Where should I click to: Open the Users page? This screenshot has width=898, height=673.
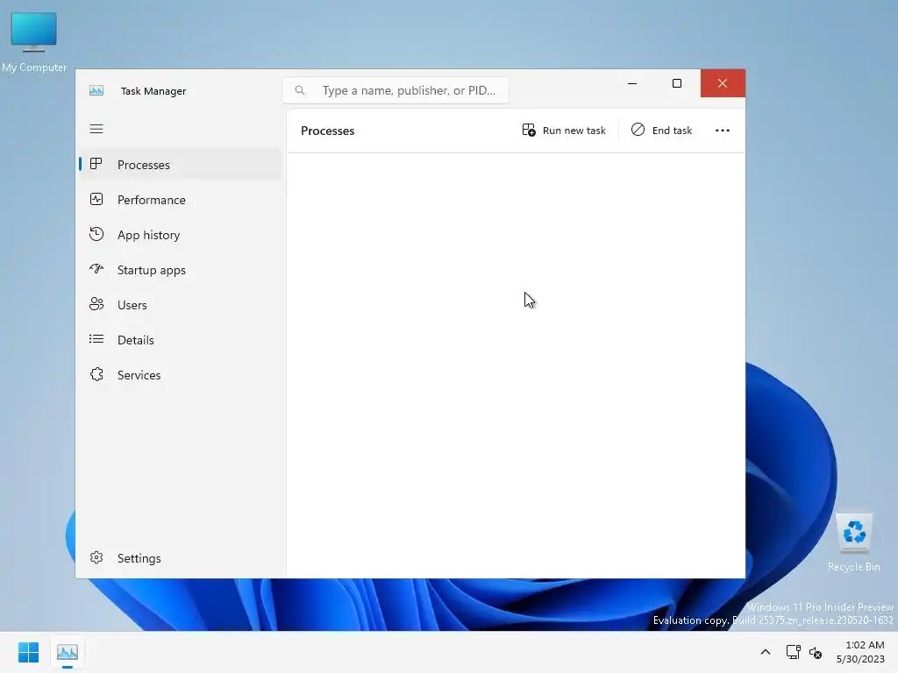click(181, 304)
